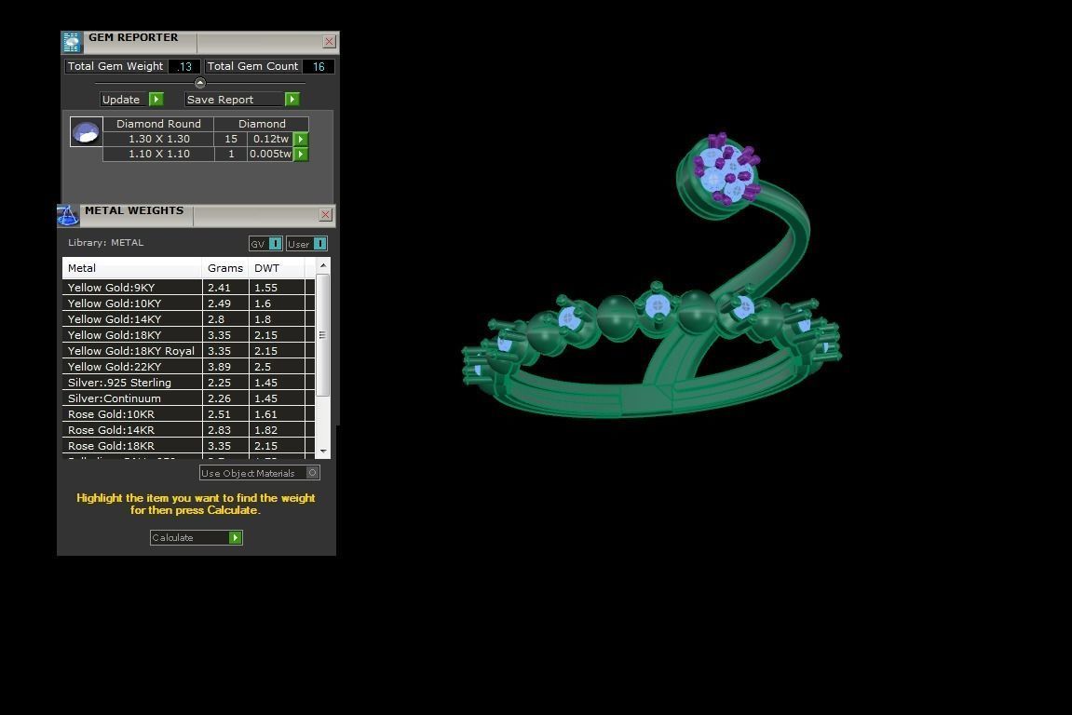The height and width of the screenshot is (715, 1072).
Task: Click the Metal Weights scale icon
Action: pos(68,215)
